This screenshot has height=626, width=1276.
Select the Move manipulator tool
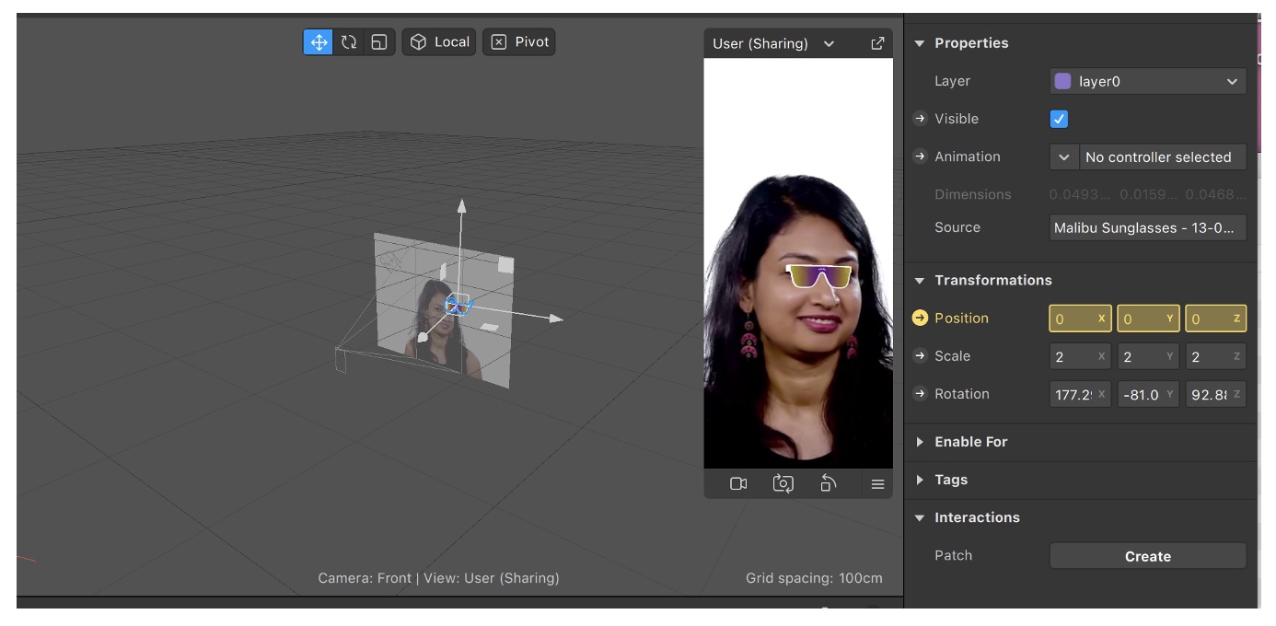pos(319,42)
